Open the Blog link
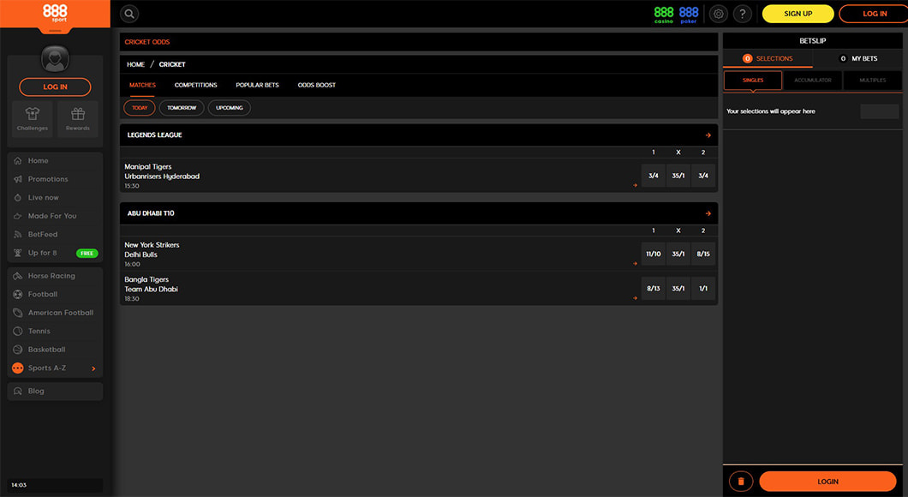 (55, 391)
